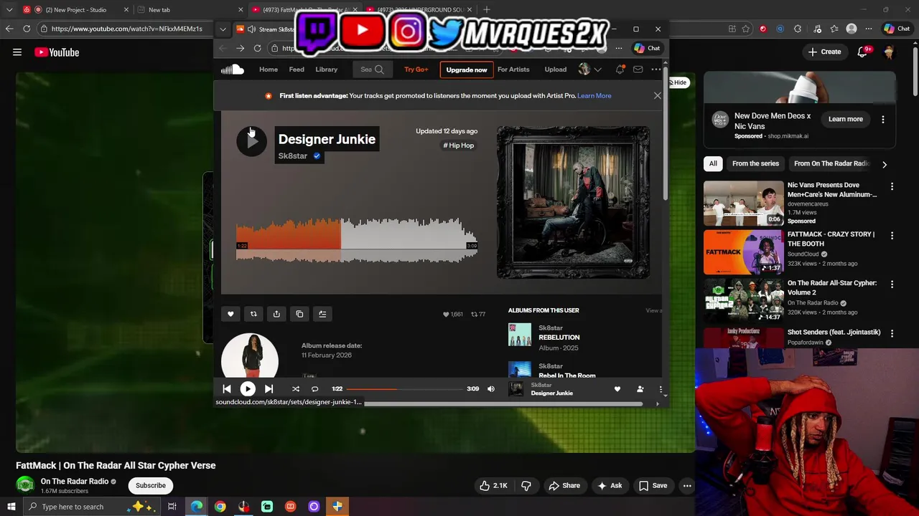Open the YouTube hamburger guide menu
The image size is (919, 516).
click(17, 52)
